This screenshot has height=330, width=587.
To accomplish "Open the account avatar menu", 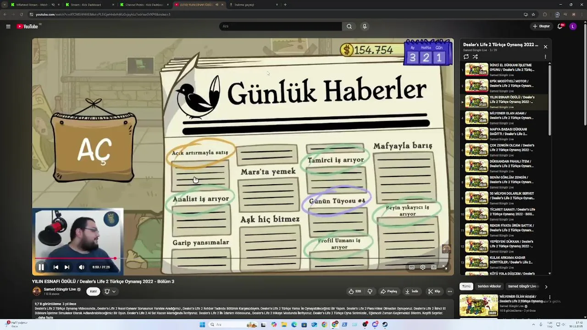I will tap(573, 26).
